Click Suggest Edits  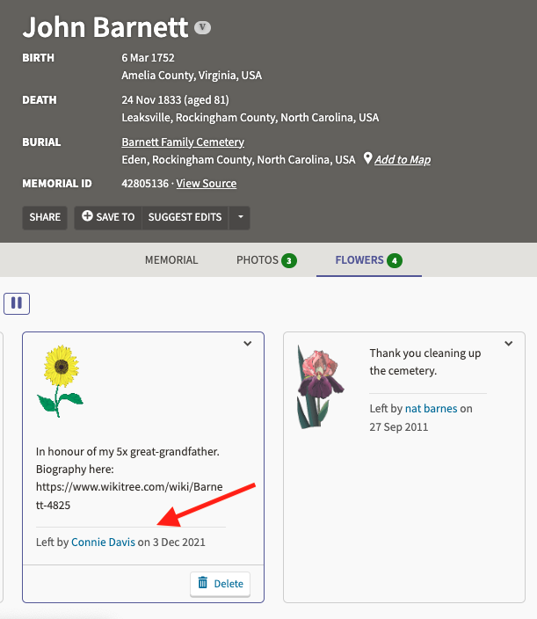point(185,217)
